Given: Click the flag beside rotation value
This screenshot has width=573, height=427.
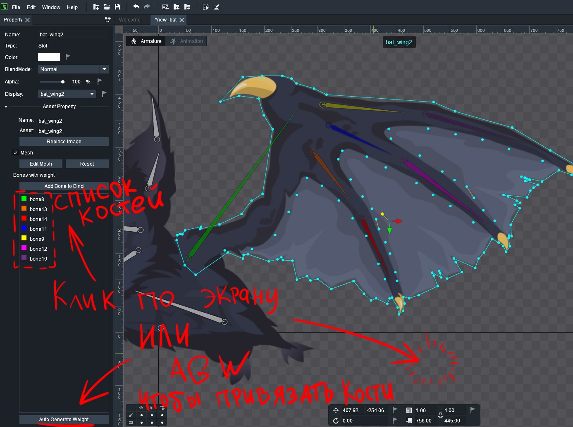Looking at the screenshot, I should pyautogui.click(x=395, y=420).
